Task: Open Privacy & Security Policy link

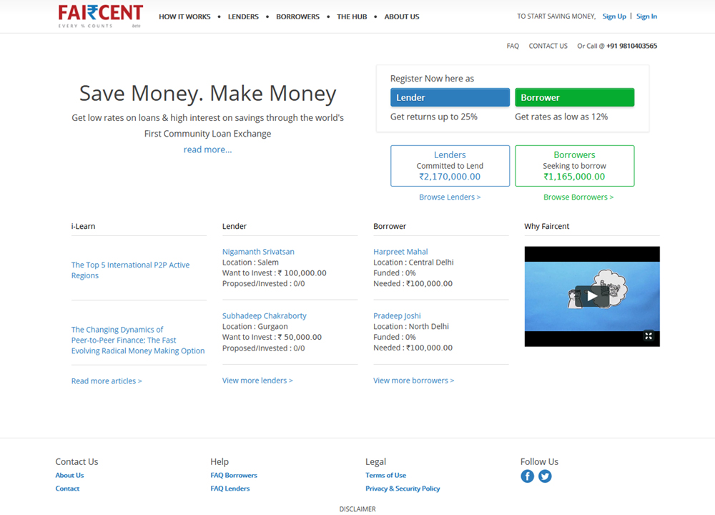Action: pos(403,489)
